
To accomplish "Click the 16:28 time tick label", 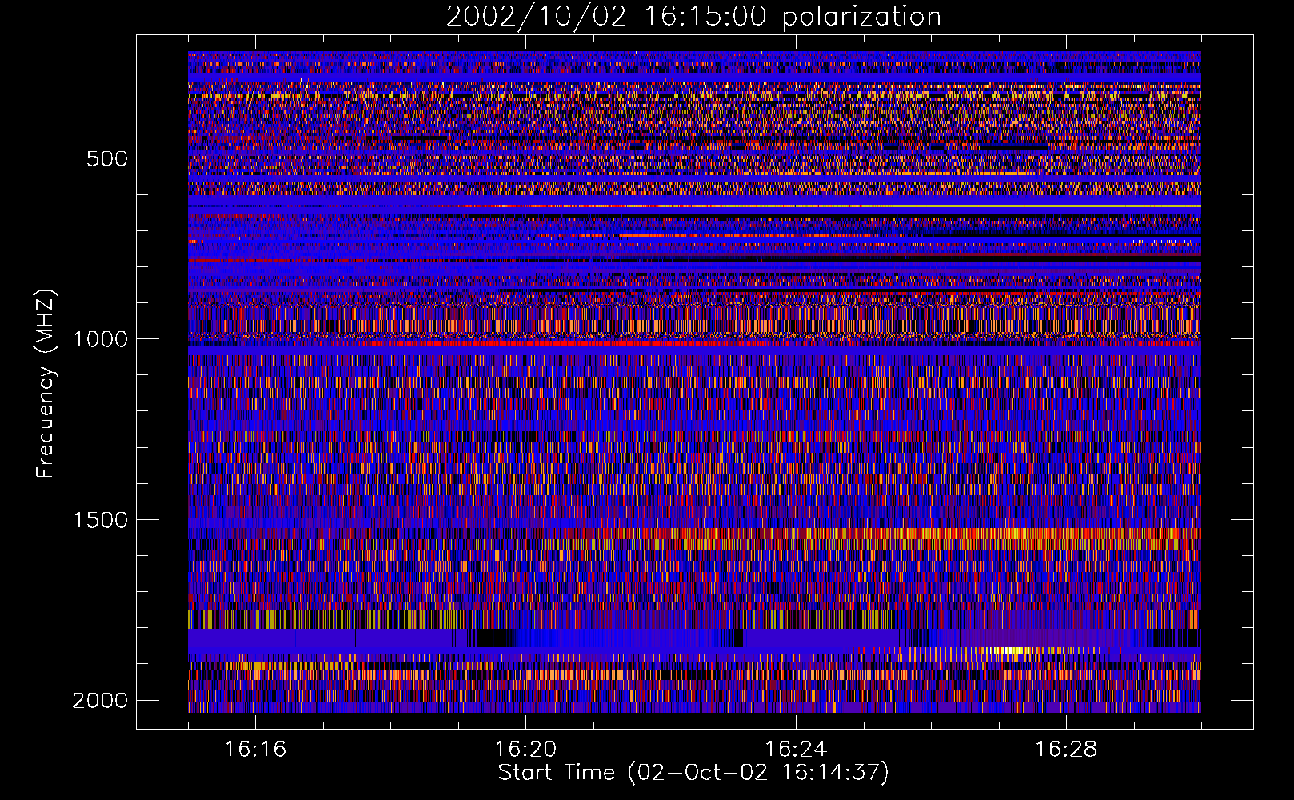I will (x=1066, y=750).
